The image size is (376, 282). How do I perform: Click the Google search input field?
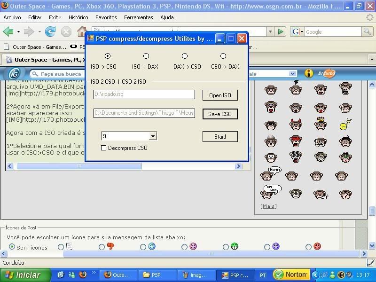pos(333,31)
